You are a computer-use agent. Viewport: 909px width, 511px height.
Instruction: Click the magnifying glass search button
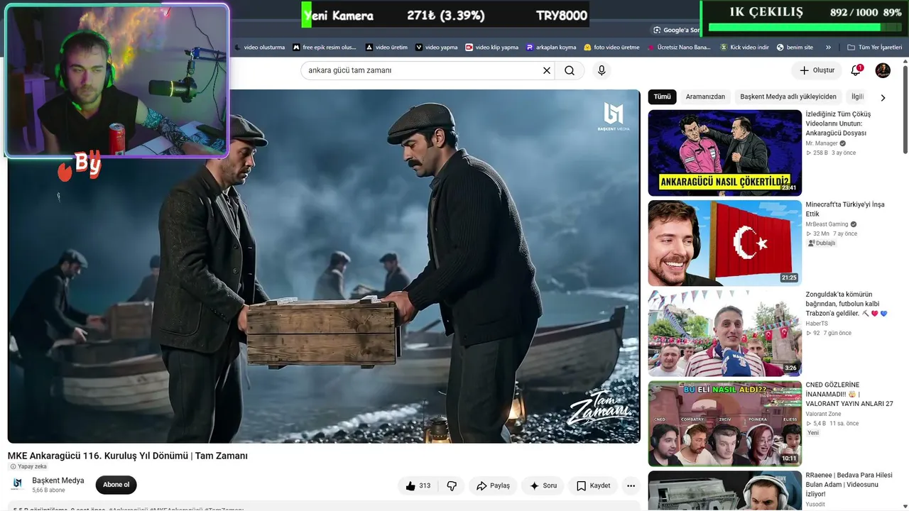[x=570, y=70]
